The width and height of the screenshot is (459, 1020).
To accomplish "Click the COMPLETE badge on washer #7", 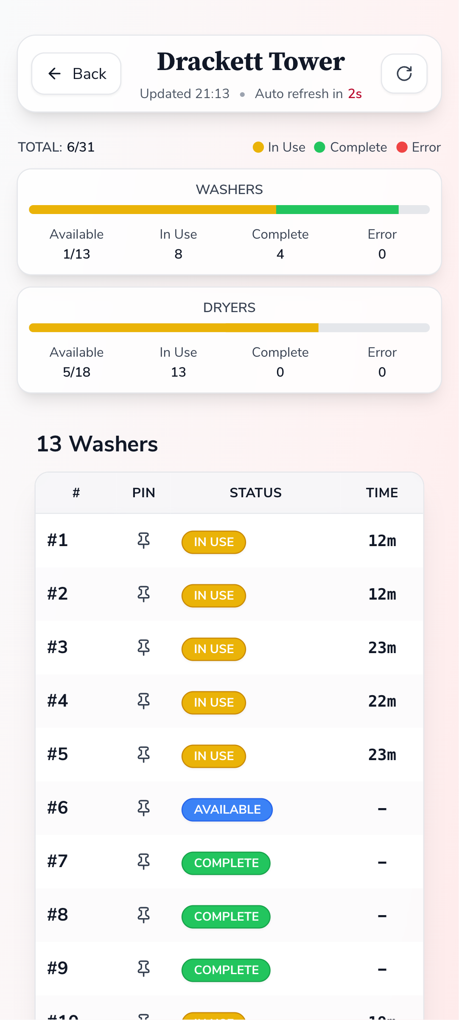I will click(x=226, y=863).
